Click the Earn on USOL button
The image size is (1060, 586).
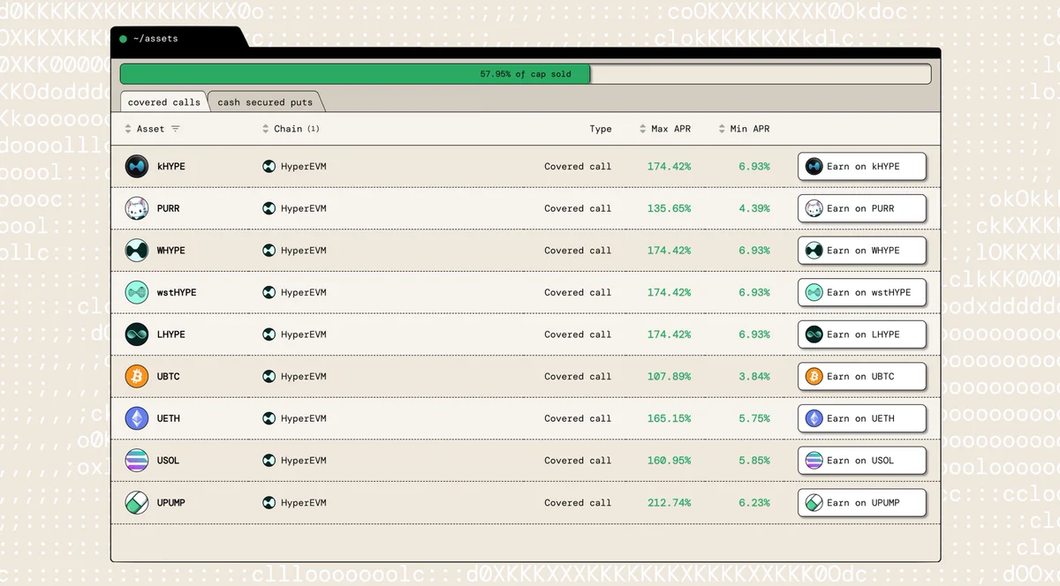coord(861,460)
